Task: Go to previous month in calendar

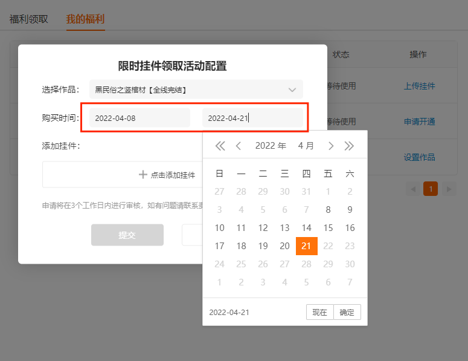Action: (x=239, y=146)
